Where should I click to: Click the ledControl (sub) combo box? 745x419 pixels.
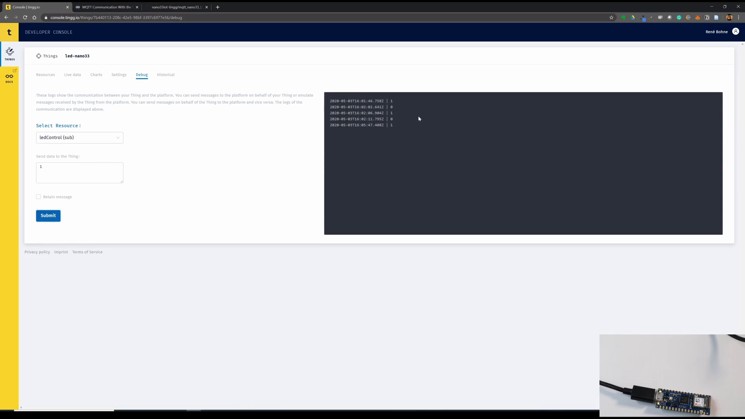[x=79, y=137]
